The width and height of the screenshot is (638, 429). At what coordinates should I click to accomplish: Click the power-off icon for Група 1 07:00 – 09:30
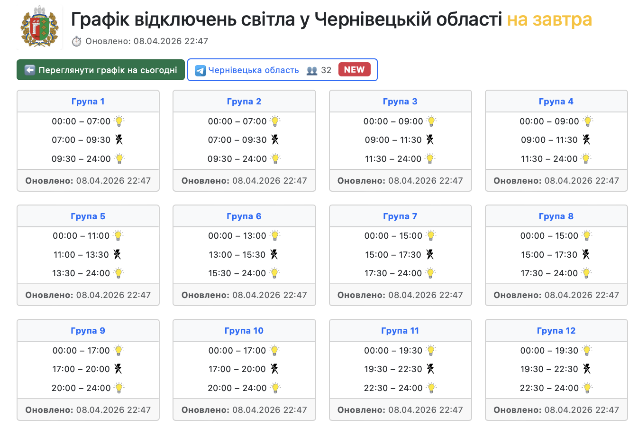[x=118, y=140]
